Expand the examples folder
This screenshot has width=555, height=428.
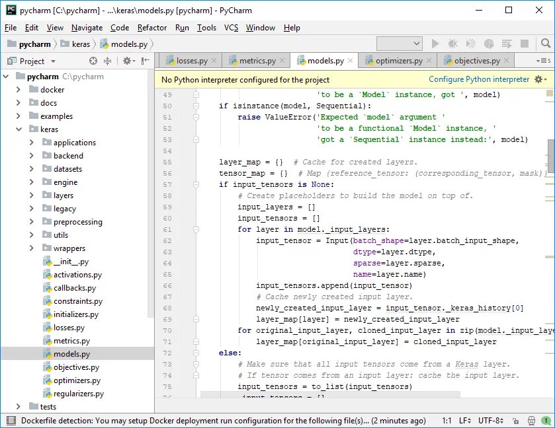19,116
